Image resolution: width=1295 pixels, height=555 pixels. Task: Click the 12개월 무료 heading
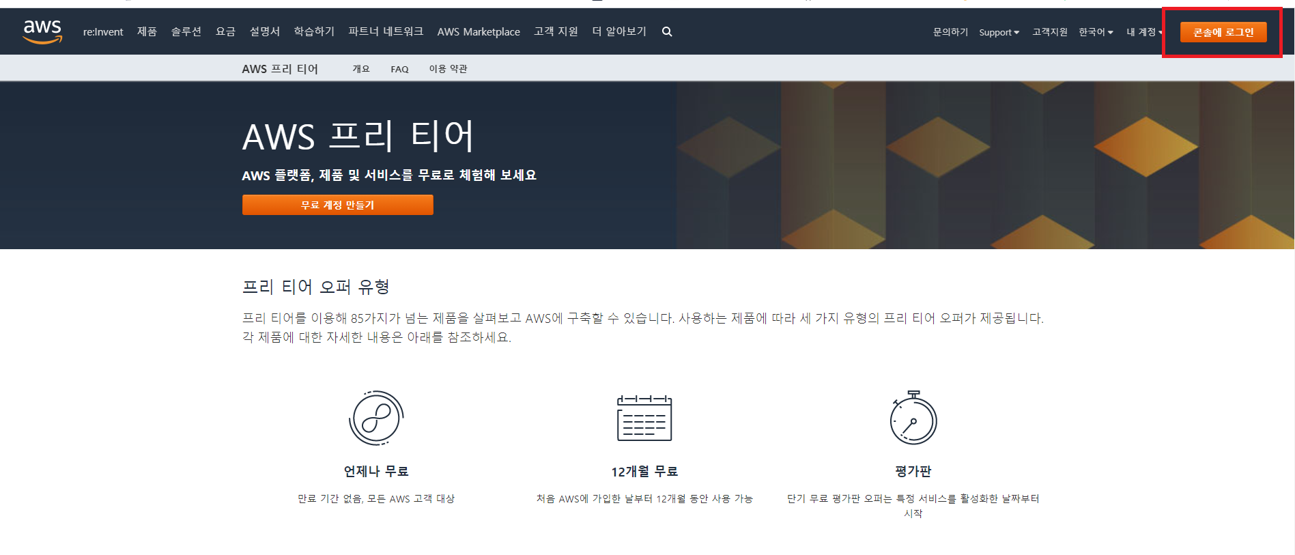[x=644, y=471]
